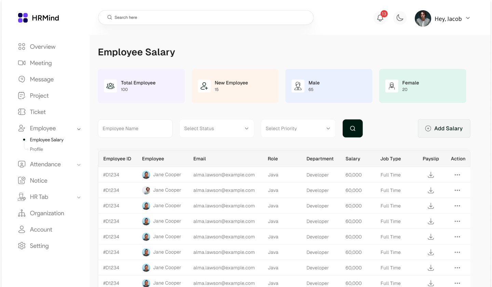Viewport: 492px width, 287px height.
Task: Click the search magnifier button next to filters
Action: click(x=353, y=128)
